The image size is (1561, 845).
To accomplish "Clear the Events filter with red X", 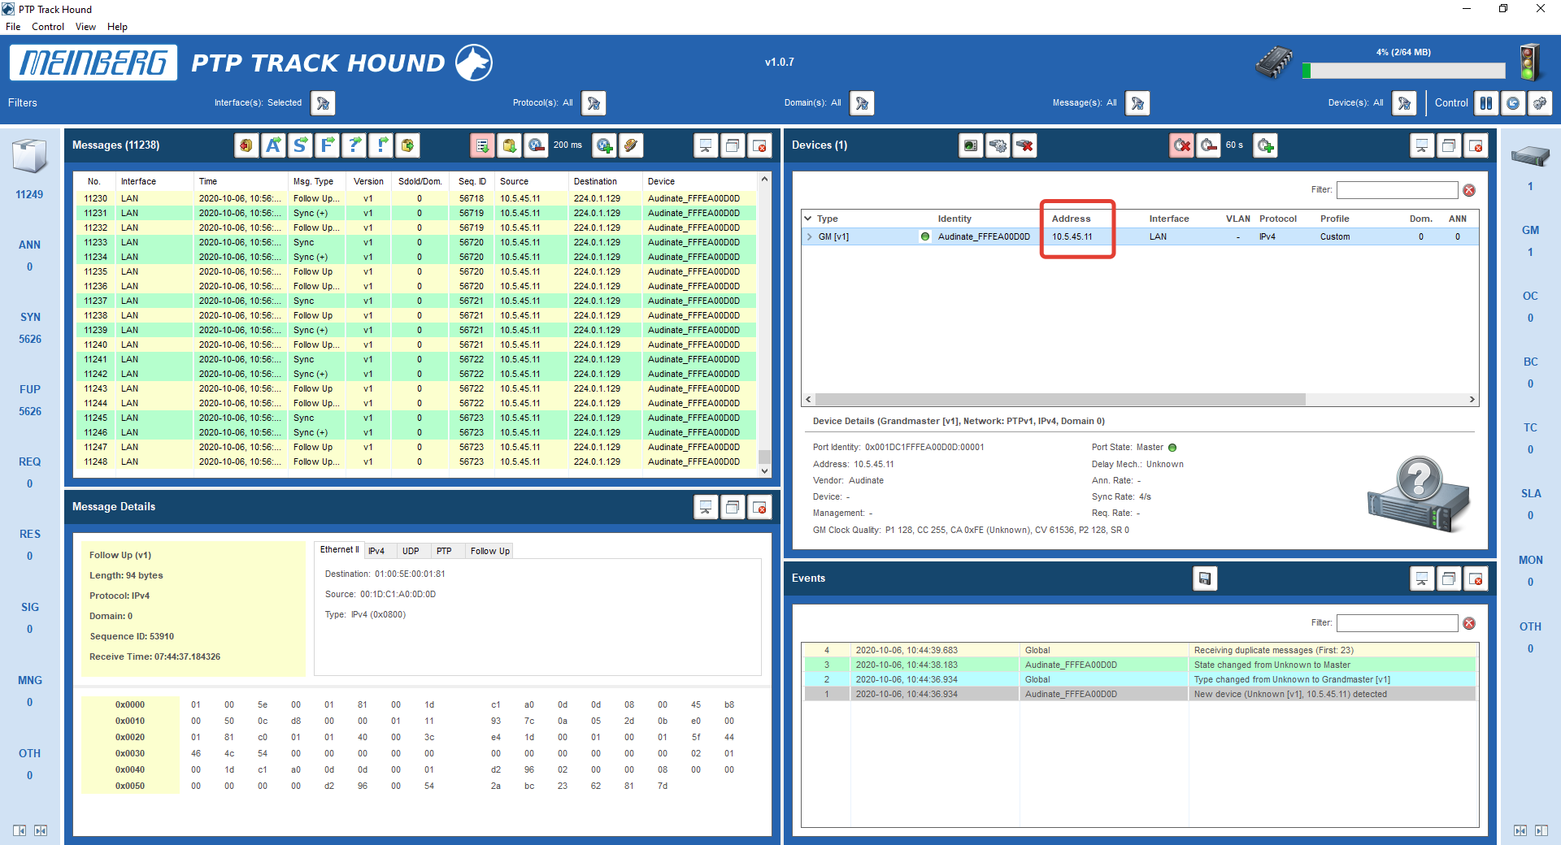I will [x=1469, y=623].
